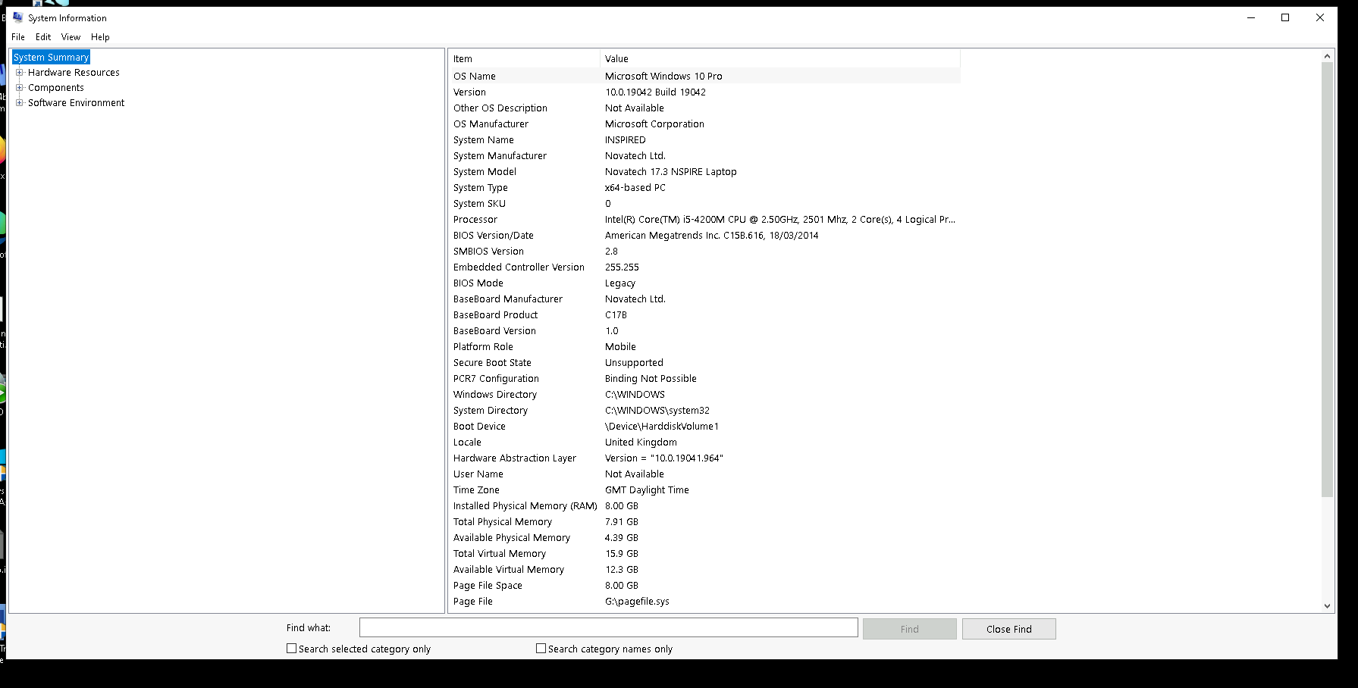Screen dimensions: 1358x688
Task: Minimize the System Information window
Action: coord(1251,17)
